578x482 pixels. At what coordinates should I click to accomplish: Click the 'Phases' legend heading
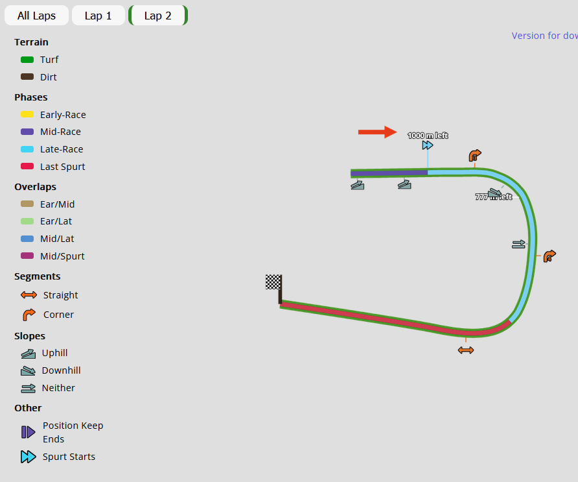(x=31, y=97)
